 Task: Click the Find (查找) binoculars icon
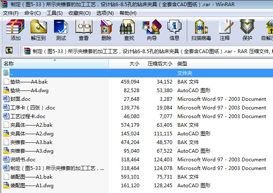pos(127,27)
